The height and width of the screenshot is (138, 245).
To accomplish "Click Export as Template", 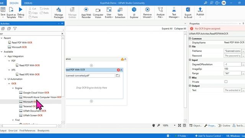I will 11,13.
